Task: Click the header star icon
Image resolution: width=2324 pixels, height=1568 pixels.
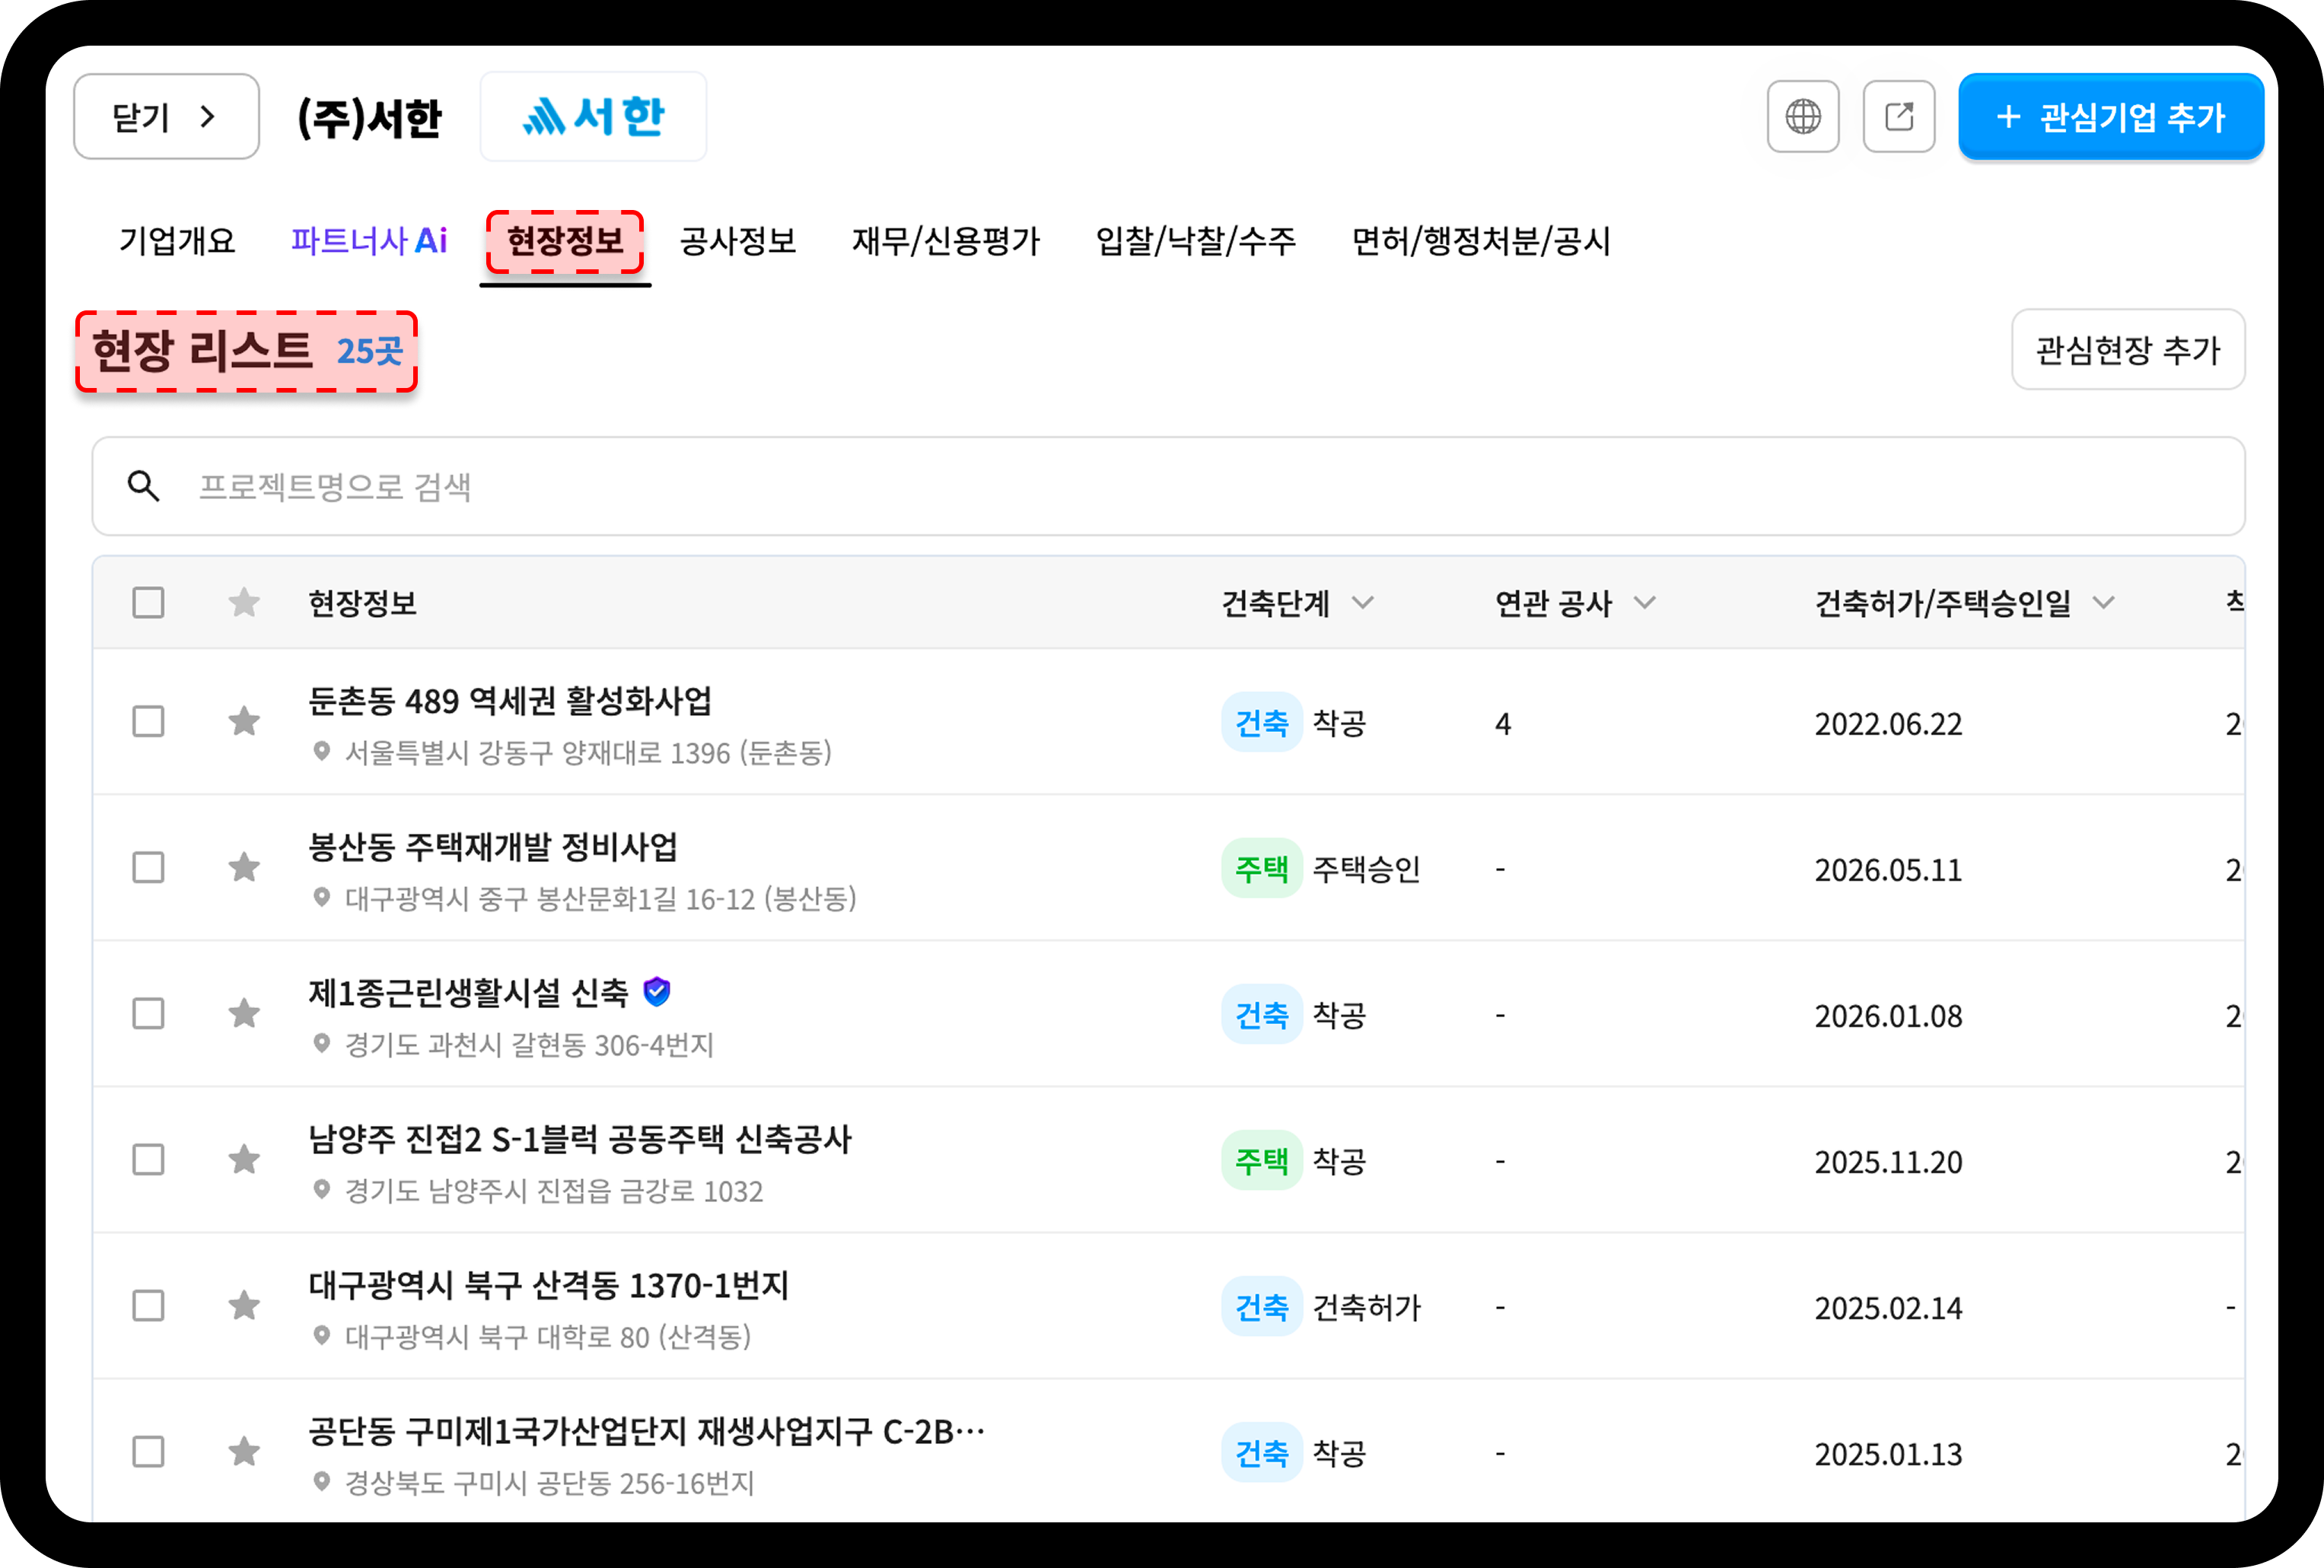Action: pyautogui.click(x=244, y=602)
